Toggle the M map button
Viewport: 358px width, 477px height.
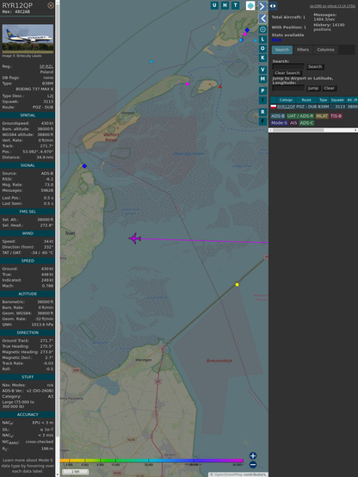tap(262, 79)
